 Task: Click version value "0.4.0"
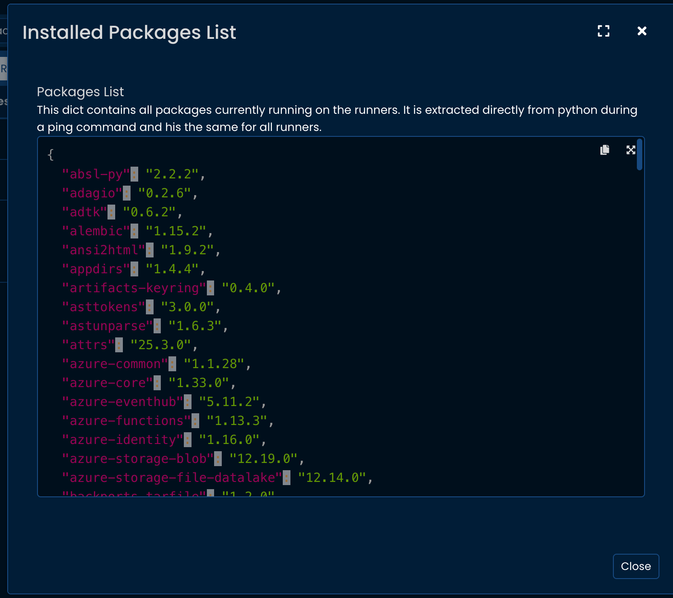pyautogui.click(x=248, y=288)
